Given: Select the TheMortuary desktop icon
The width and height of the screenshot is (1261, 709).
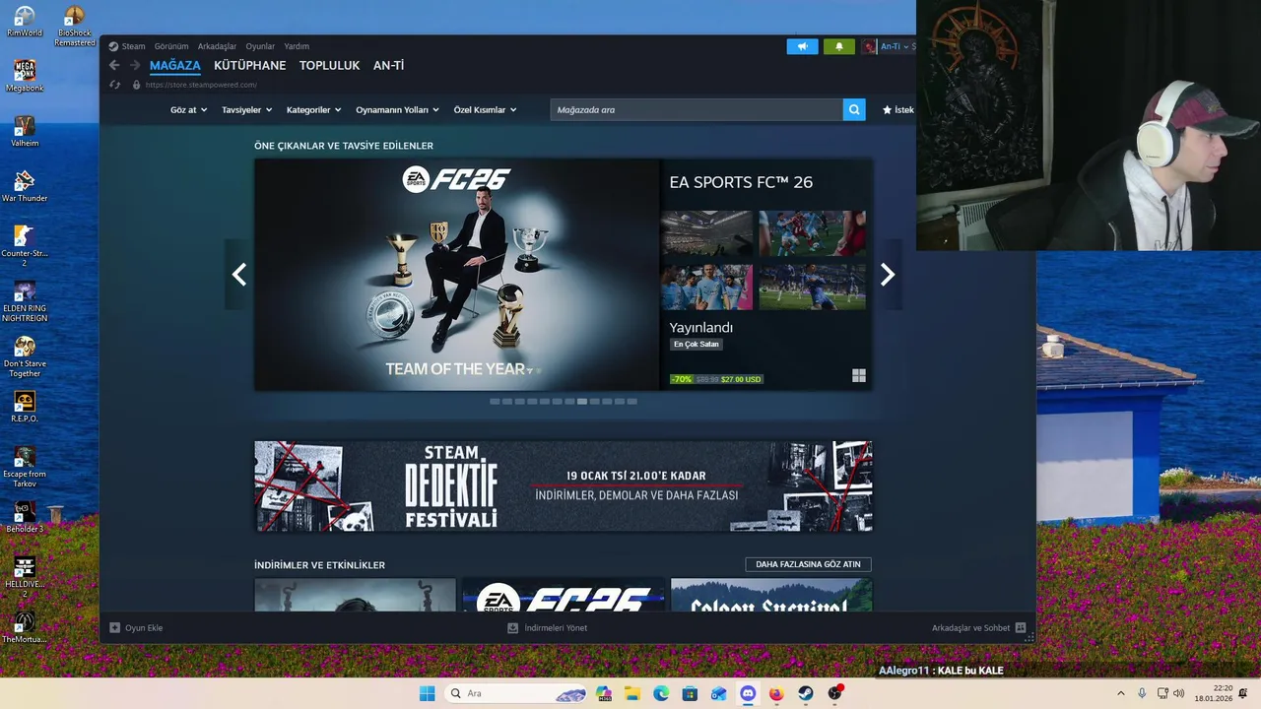Looking at the screenshot, I should click(x=25, y=628).
